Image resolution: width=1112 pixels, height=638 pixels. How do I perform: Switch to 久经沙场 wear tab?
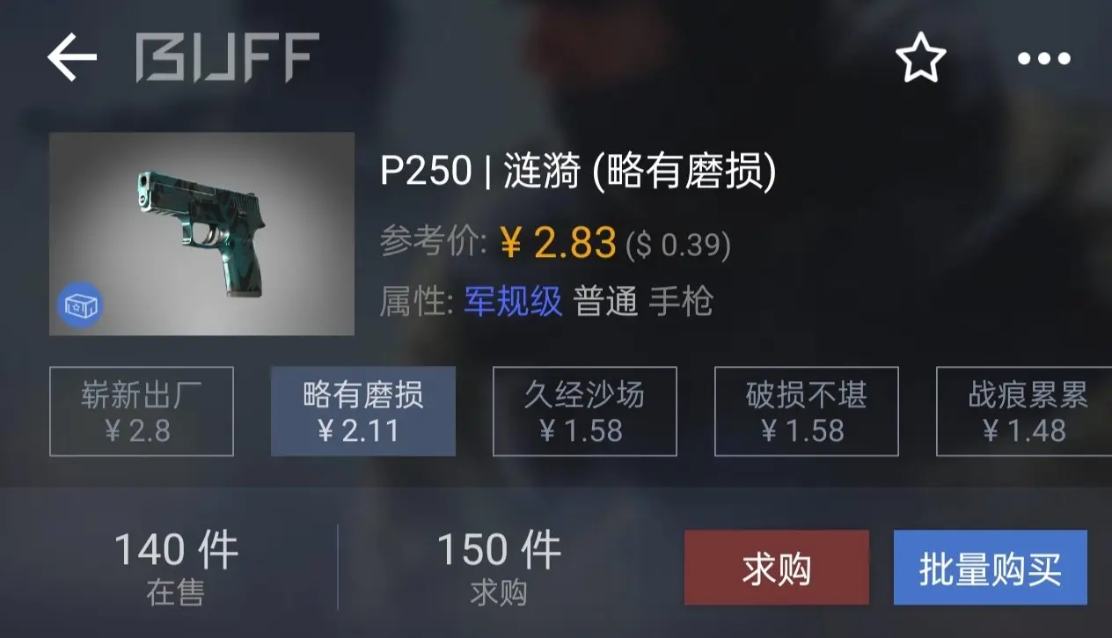coord(585,412)
